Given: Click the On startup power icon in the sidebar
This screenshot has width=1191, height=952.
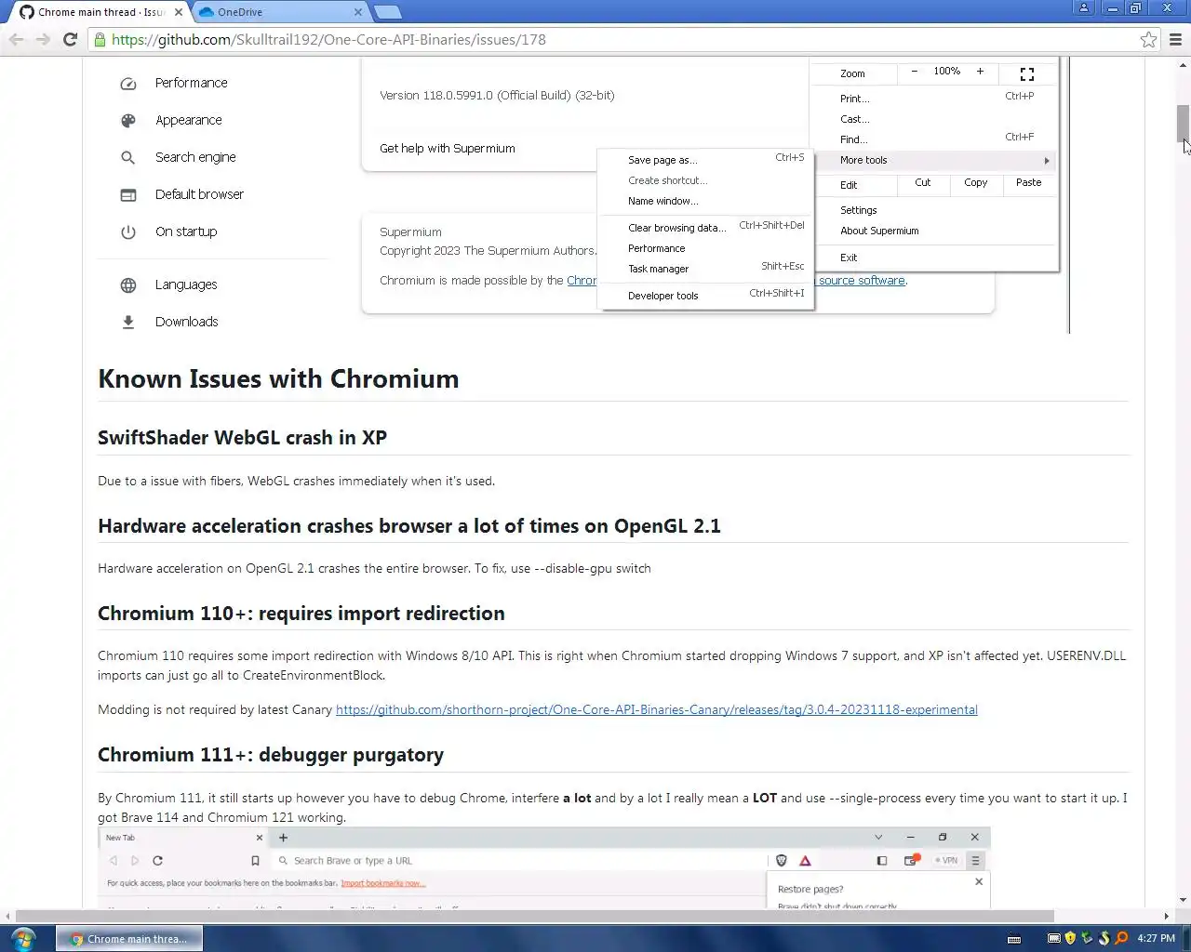Looking at the screenshot, I should pyautogui.click(x=128, y=231).
